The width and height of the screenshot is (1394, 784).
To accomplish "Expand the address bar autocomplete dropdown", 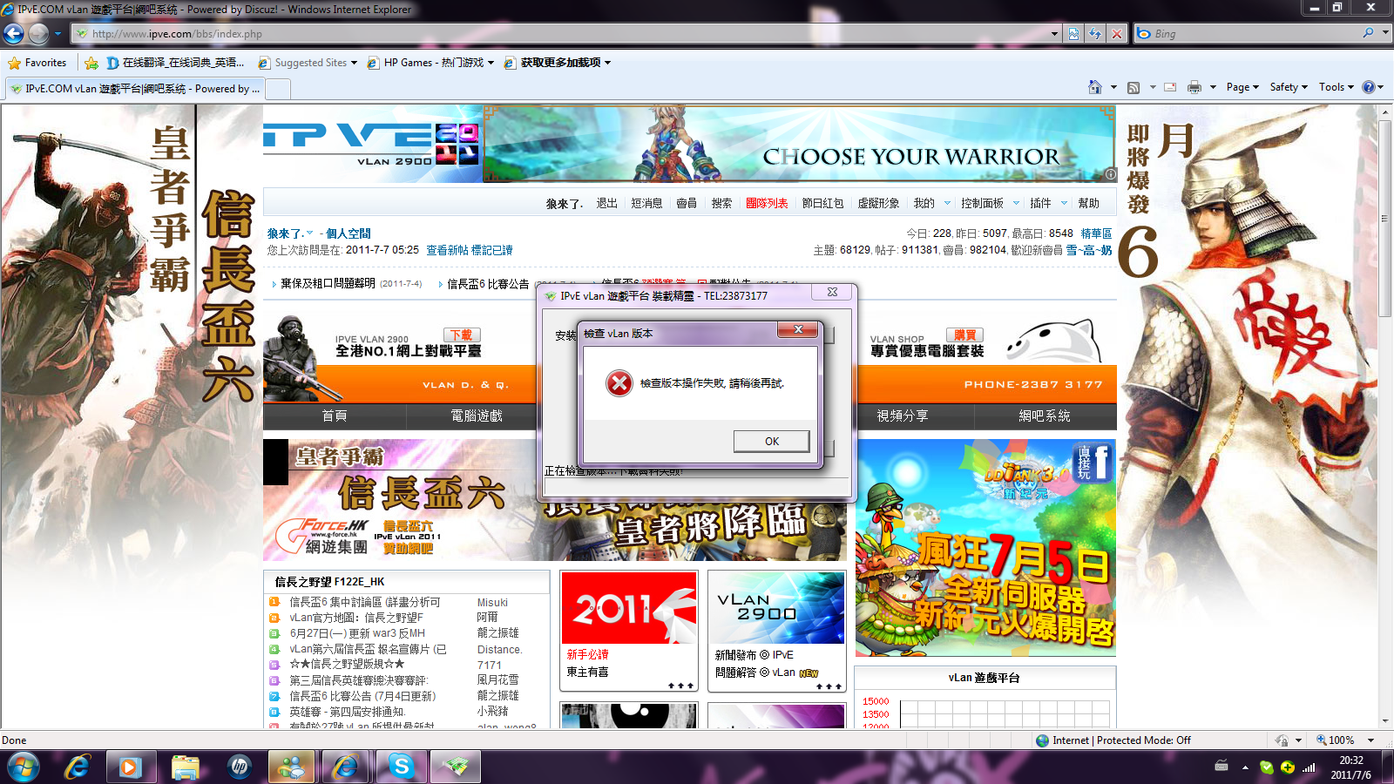I will coord(1055,34).
